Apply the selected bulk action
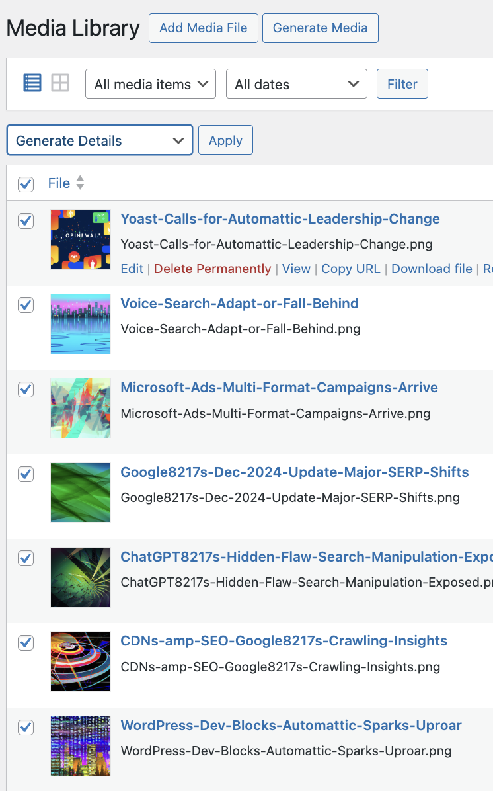Image resolution: width=493 pixels, height=791 pixels. coord(225,140)
